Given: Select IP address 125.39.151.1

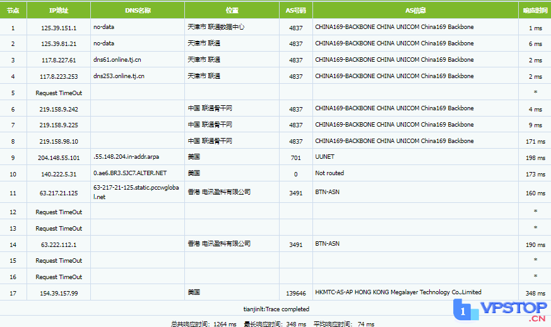Looking at the screenshot, I should click(59, 28).
